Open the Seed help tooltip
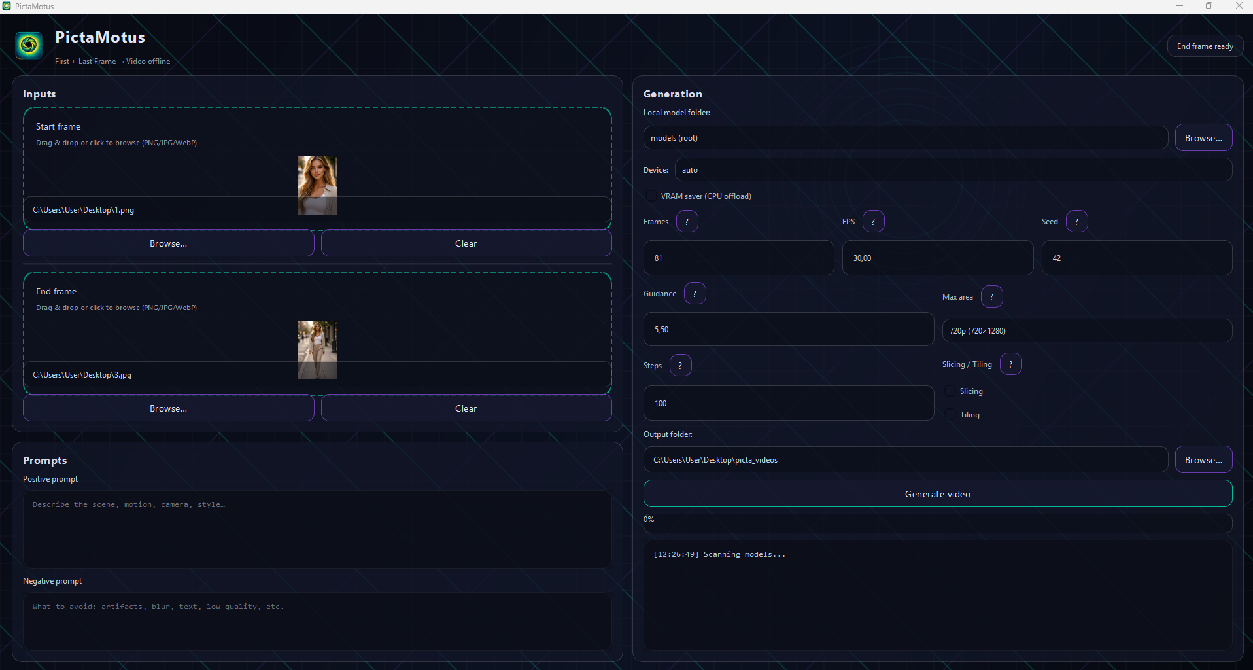 [1076, 221]
